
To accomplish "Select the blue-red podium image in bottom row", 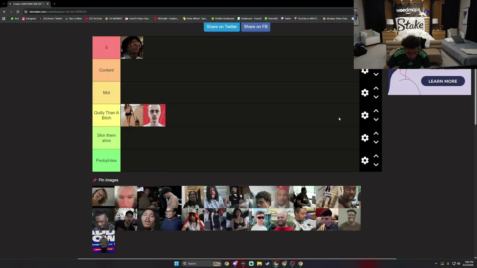I will tap(104, 242).
